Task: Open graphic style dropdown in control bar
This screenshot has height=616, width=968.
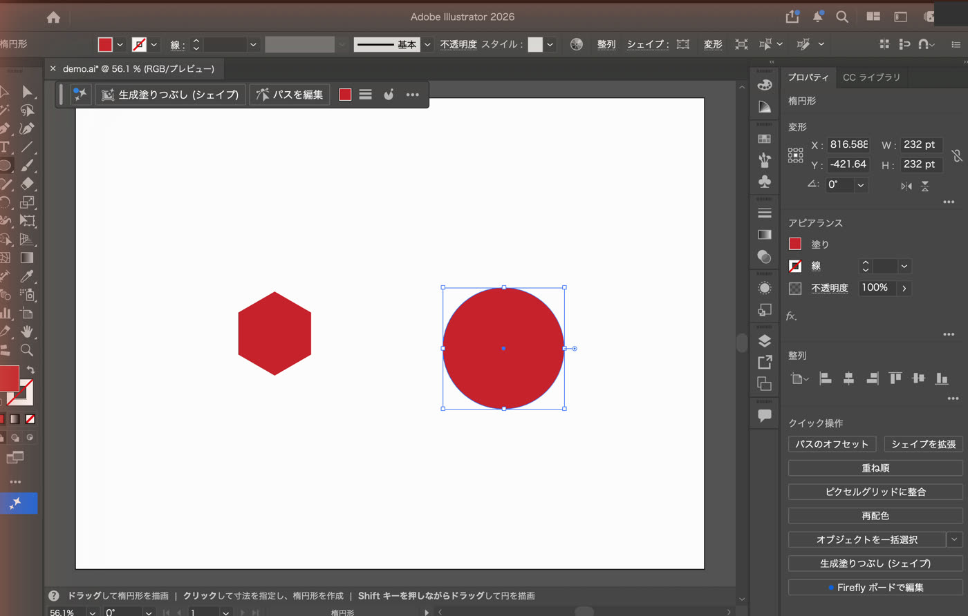Action: pyautogui.click(x=550, y=44)
